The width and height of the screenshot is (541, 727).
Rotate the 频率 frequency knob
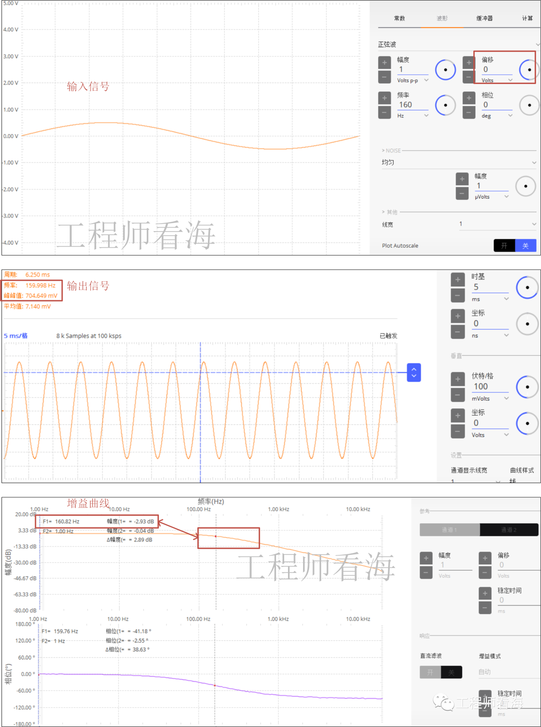(445, 105)
